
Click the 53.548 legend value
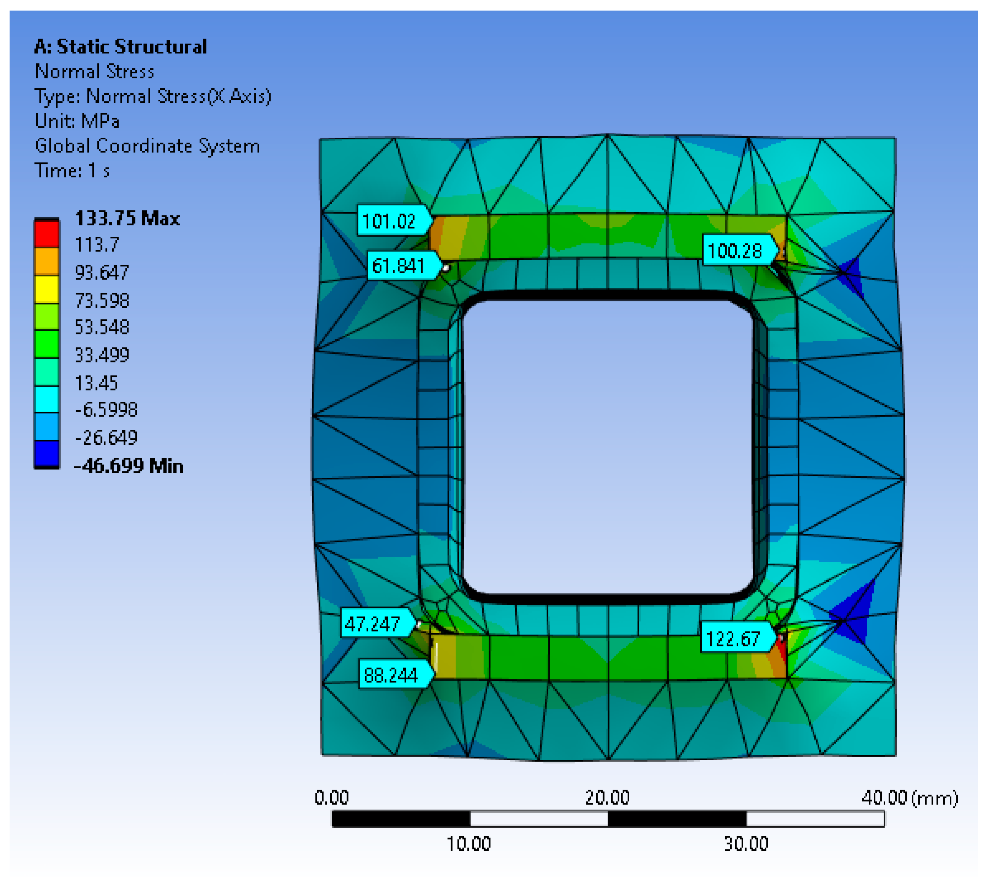(x=102, y=327)
